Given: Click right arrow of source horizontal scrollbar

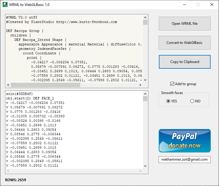Looking at the screenshot, I should [140, 85].
